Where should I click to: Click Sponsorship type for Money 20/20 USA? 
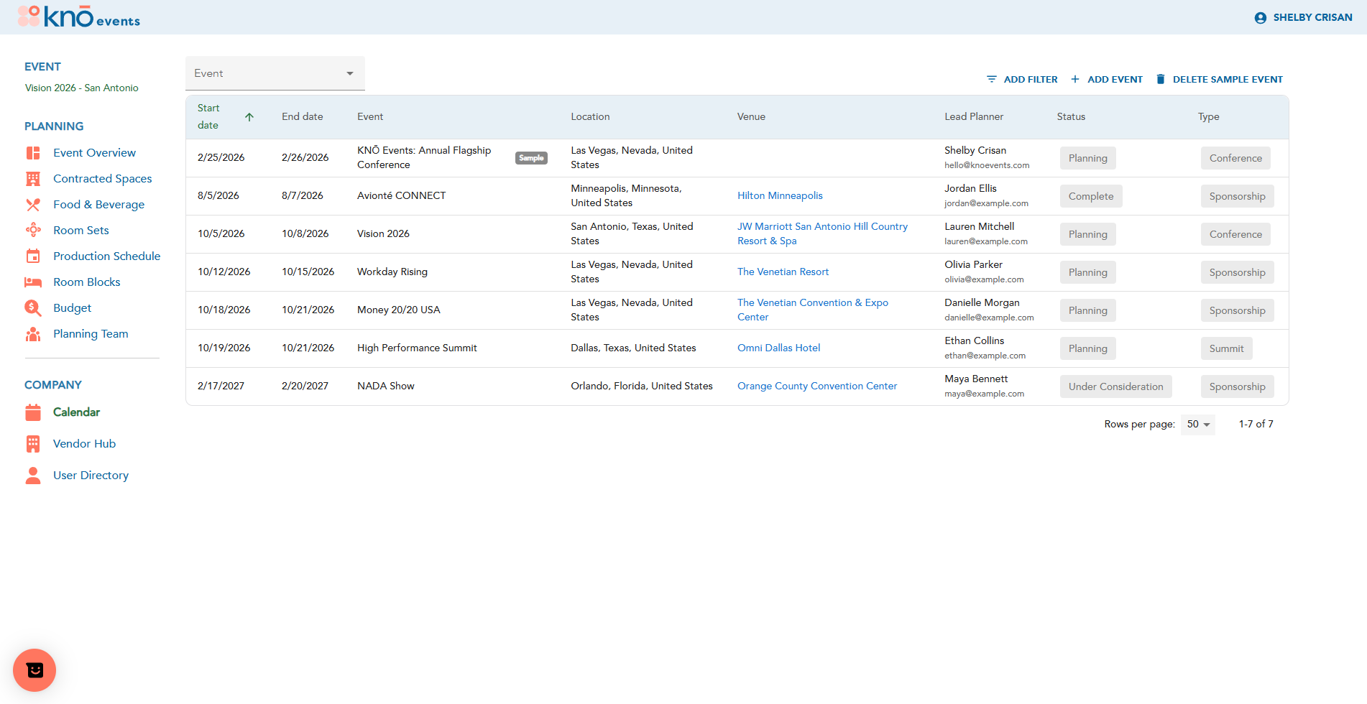pyautogui.click(x=1237, y=311)
